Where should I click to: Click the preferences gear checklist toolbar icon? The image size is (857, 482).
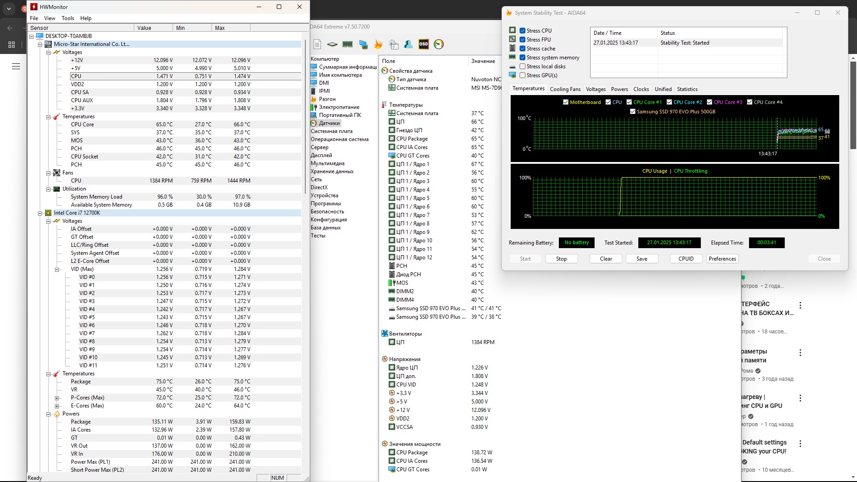(x=393, y=44)
